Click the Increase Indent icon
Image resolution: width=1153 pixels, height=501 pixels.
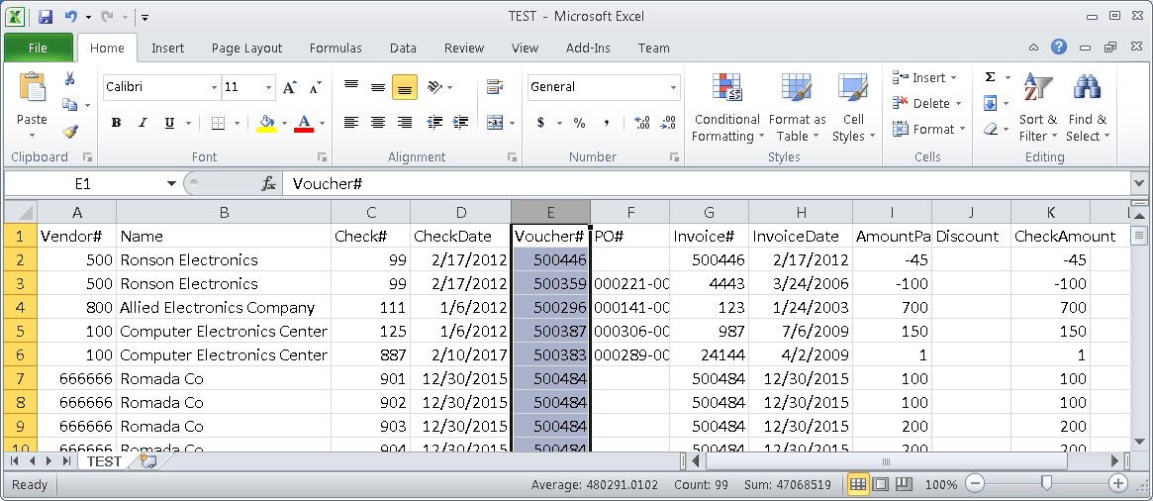click(x=461, y=122)
